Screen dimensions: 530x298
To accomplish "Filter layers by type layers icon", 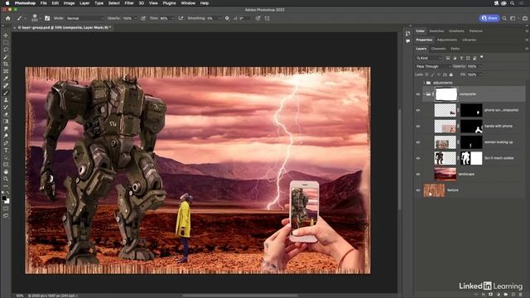I will [x=461, y=58].
